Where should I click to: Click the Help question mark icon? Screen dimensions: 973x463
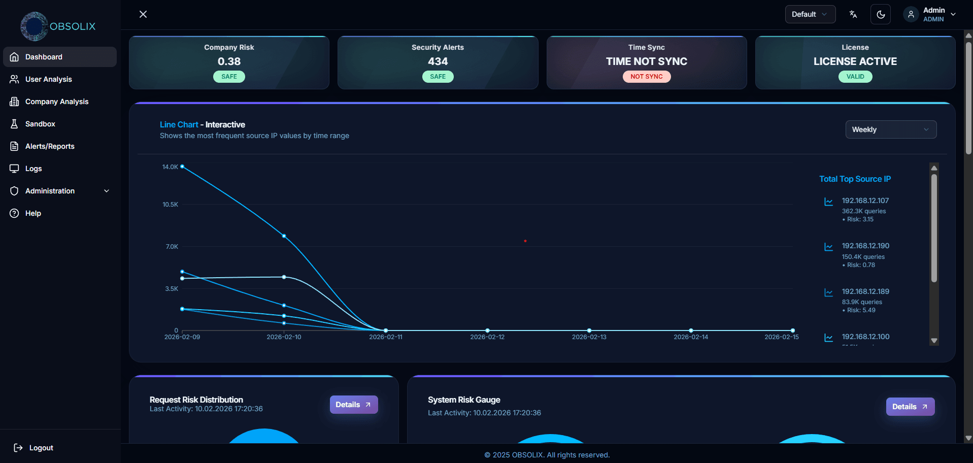[x=14, y=213]
